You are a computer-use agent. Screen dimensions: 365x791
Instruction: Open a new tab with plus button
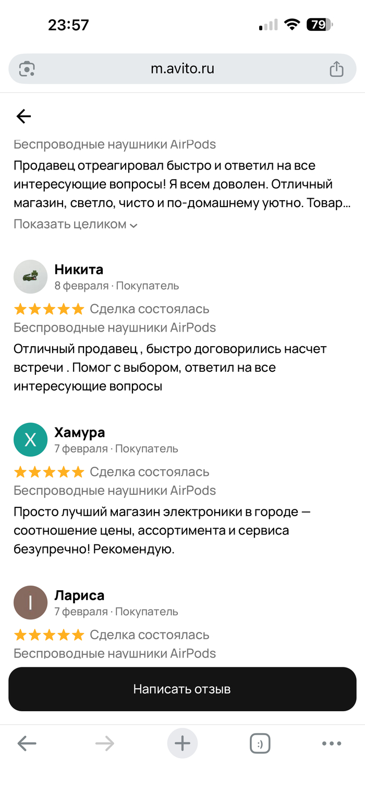coord(182,743)
